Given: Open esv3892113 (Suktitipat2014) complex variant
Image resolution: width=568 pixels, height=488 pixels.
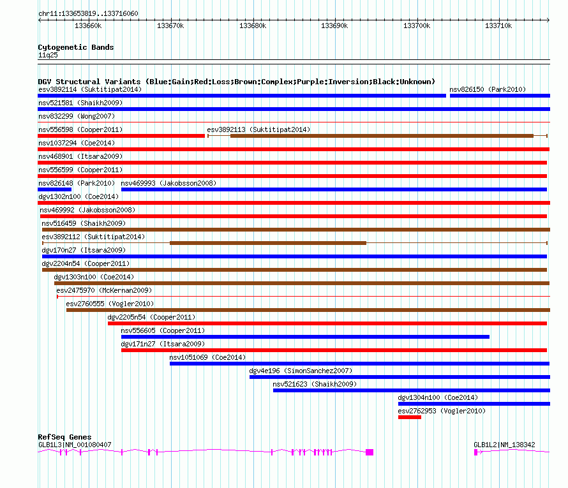Looking at the screenshot, I should (x=258, y=129).
